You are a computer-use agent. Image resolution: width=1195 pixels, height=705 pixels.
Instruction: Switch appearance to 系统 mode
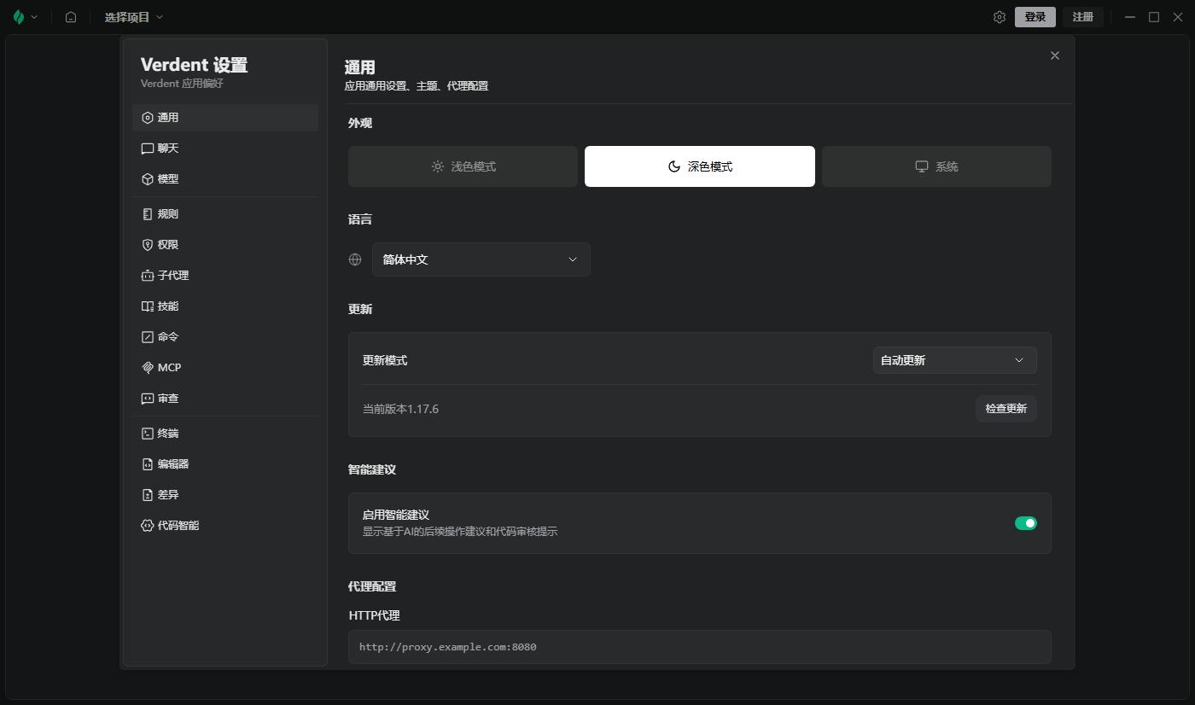(936, 166)
